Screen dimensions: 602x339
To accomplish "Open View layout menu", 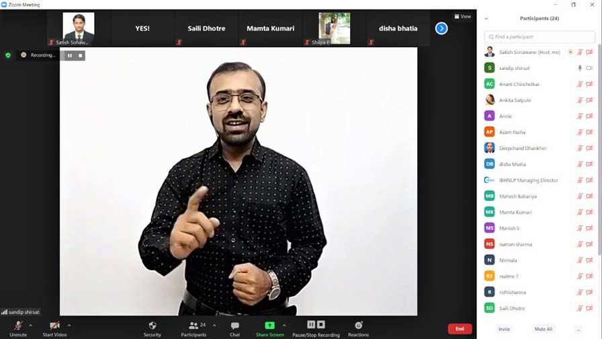I will (x=463, y=17).
